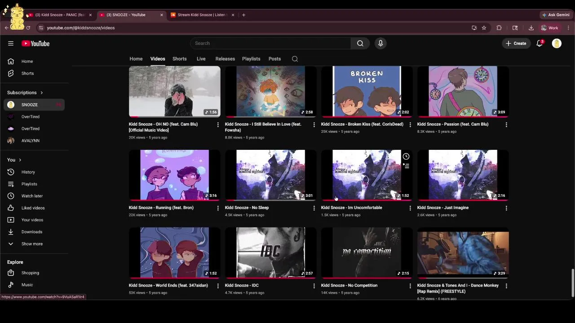Select the Videos channel tab

point(158,59)
